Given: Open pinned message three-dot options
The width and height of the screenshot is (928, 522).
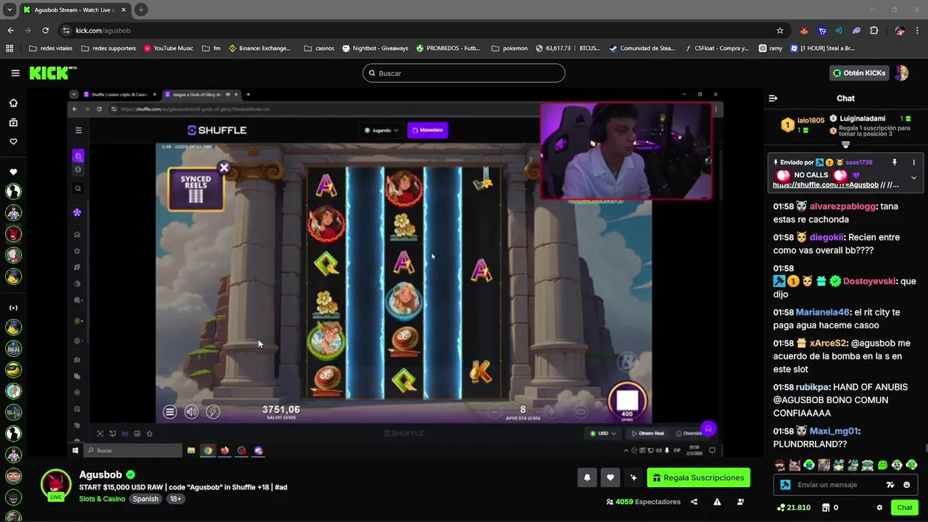Looking at the screenshot, I should click(x=913, y=162).
